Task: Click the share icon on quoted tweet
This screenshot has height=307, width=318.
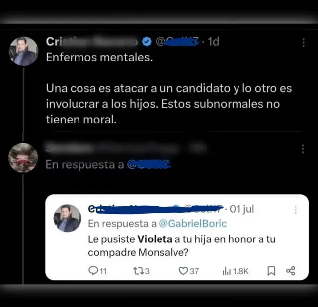Action: coord(290,271)
